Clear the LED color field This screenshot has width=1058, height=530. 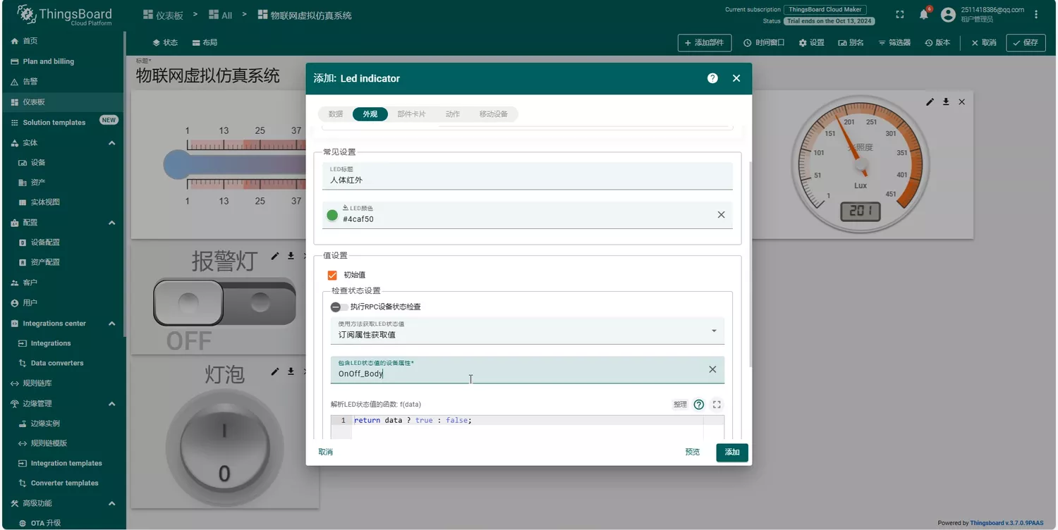coord(721,215)
